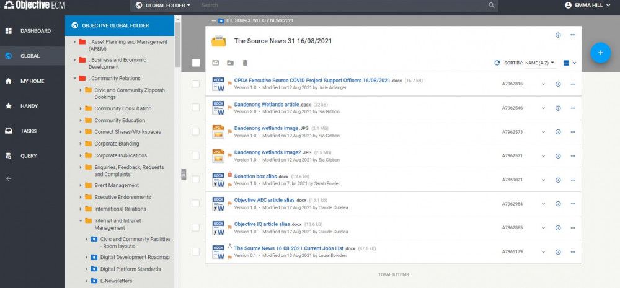Check the Objective AEC article alias row

click(x=196, y=203)
